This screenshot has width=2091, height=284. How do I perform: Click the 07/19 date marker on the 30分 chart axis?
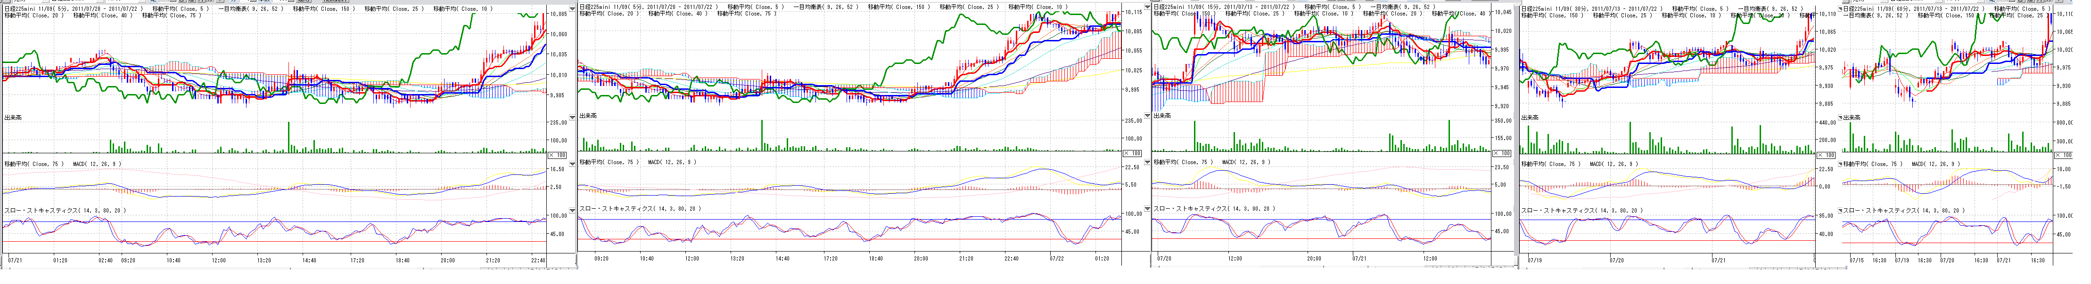pos(1534,260)
